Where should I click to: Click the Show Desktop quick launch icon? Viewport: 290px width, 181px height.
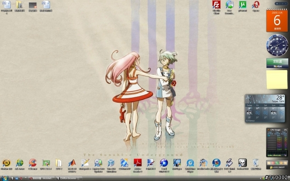(x=13, y=178)
